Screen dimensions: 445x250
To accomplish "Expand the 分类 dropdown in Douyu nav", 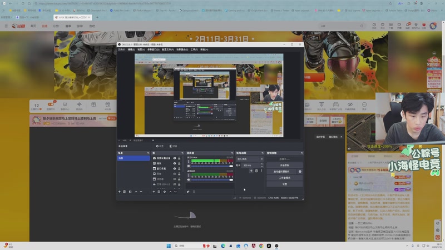I will coord(56,26).
